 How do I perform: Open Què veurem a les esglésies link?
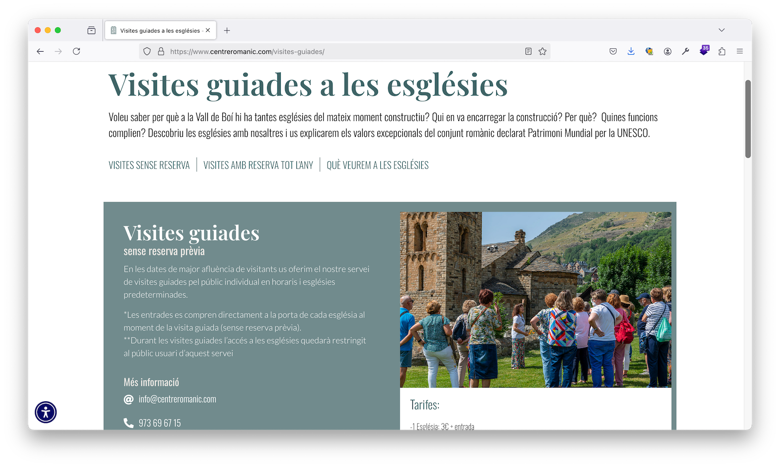click(377, 165)
